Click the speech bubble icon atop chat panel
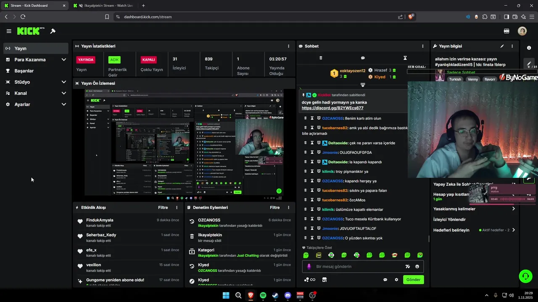 pos(363,58)
